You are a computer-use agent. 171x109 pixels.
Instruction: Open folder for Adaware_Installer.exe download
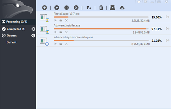61,32
